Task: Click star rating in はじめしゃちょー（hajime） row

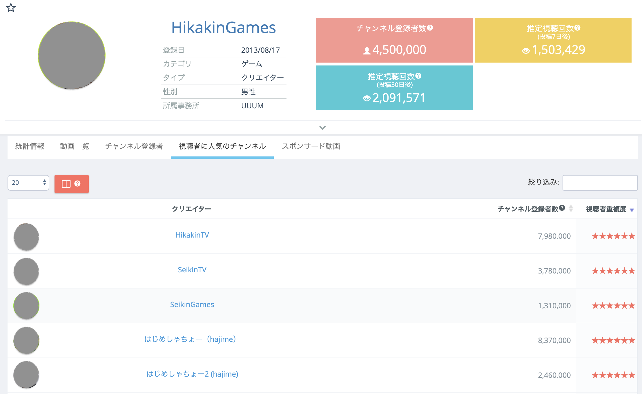Action: point(613,340)
